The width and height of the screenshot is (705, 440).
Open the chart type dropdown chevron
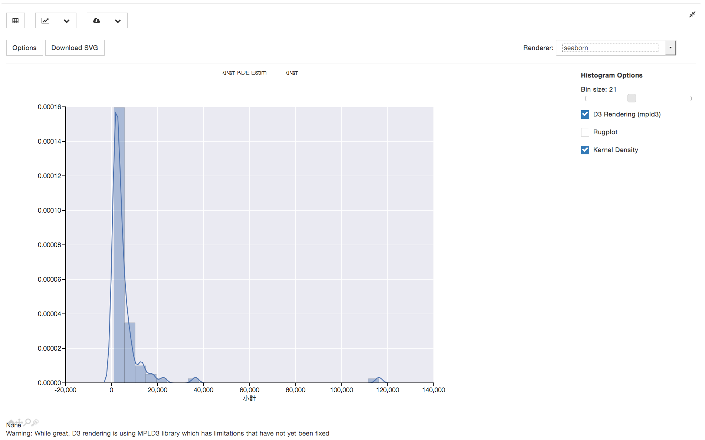coord(67,20)
